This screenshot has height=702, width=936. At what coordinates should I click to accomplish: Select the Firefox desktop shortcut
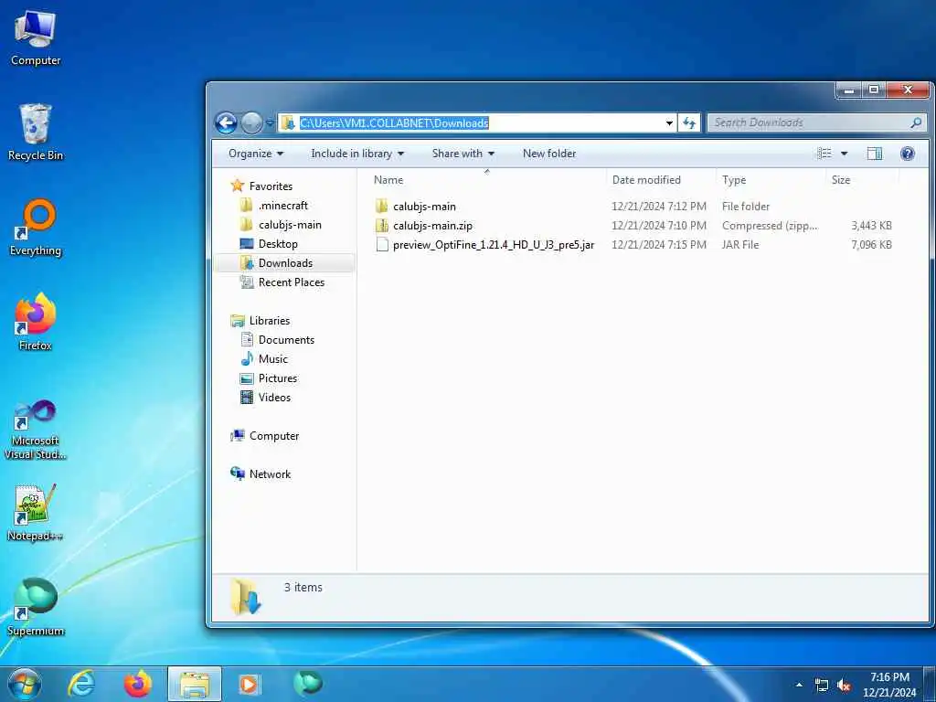[x=36, y=322]
